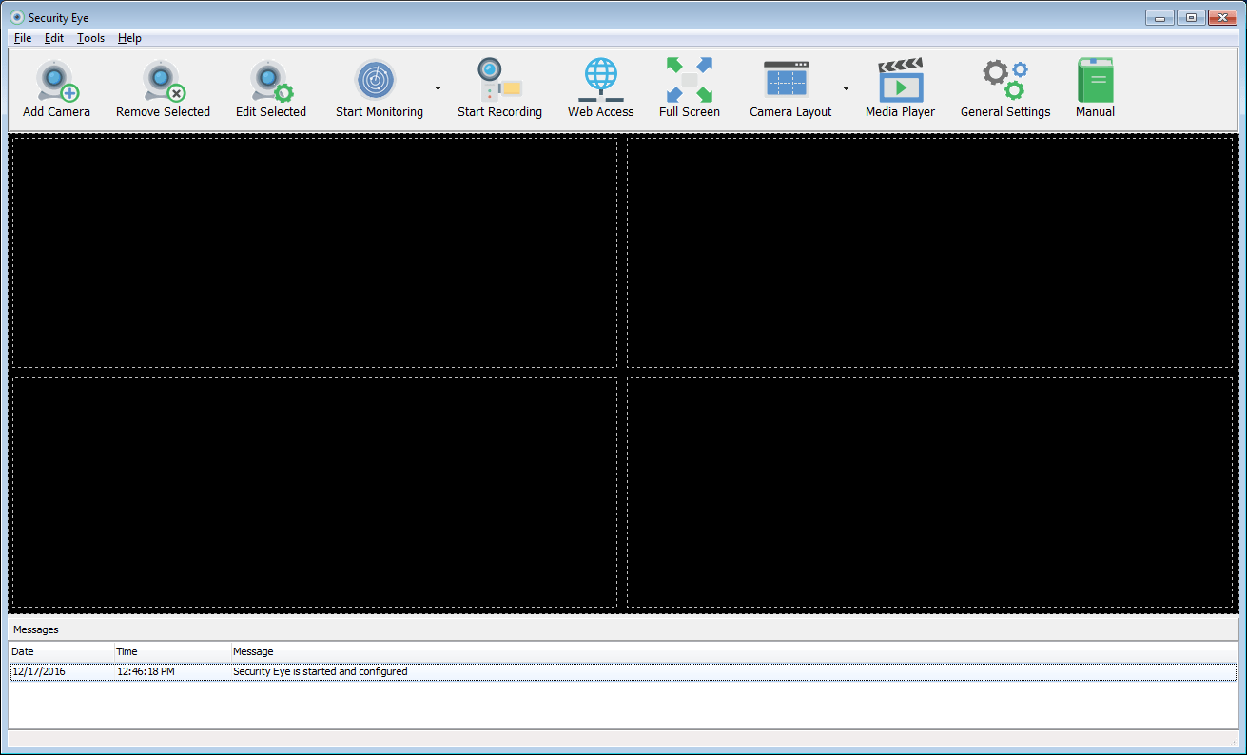The height and width of the screenshot is (755, 1247).
Task: Open Edit Selected camera settings
Action: [270, 86]
